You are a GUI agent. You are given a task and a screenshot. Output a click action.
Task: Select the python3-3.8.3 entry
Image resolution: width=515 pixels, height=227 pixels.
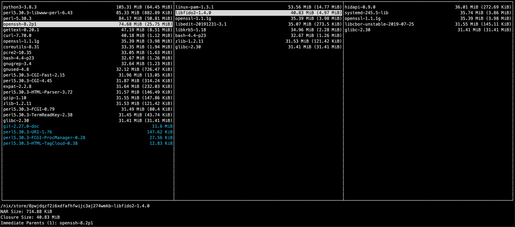[x=88, y=7]
